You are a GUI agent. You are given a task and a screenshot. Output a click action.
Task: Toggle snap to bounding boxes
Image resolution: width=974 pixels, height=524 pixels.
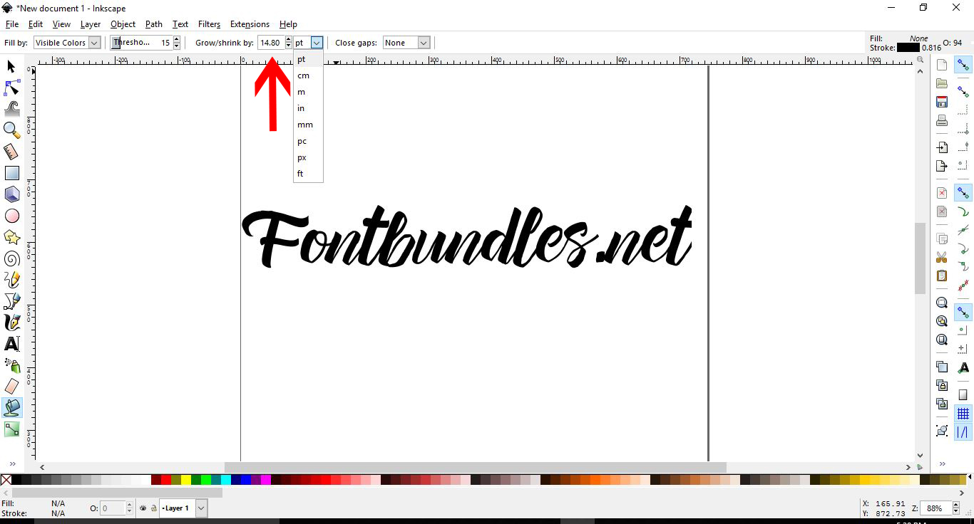[963, 91]
